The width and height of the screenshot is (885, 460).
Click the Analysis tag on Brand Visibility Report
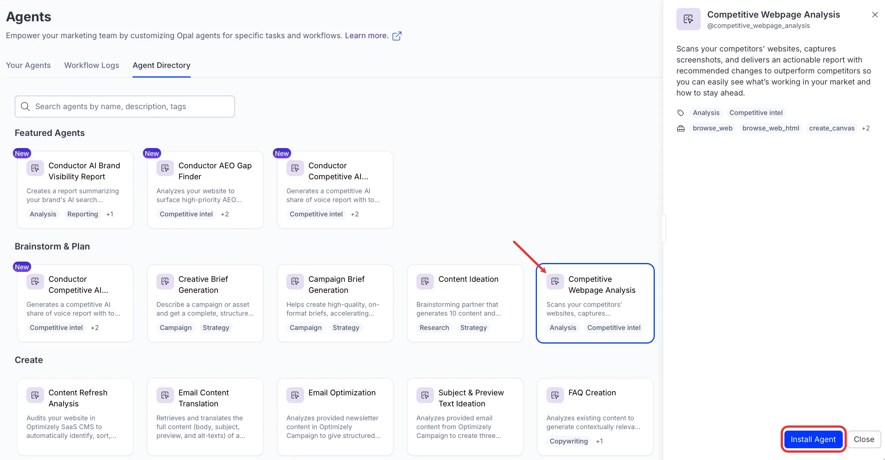click(x=43, y=214)
